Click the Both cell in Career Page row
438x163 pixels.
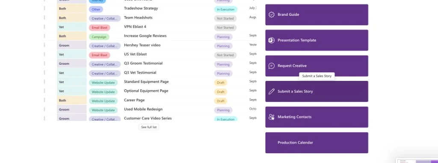pyautogui.click(x=72, y=100)
